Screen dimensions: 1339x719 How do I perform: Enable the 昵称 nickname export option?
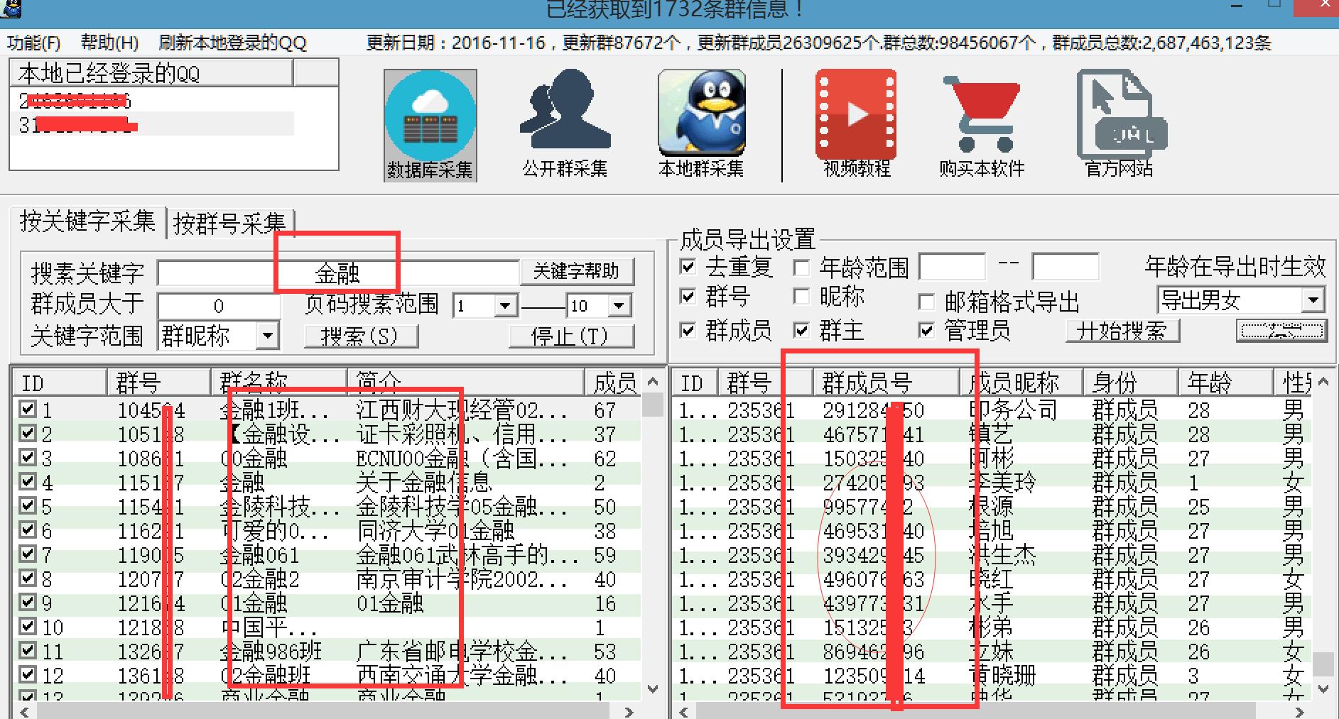(x=803, y=298)
